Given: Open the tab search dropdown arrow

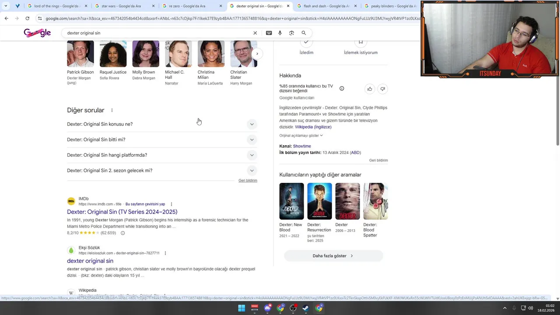Looking at the screenshot, I should 6,6.
